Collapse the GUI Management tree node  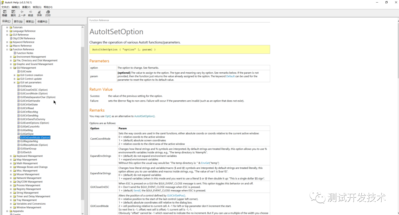tap(11, 68)
